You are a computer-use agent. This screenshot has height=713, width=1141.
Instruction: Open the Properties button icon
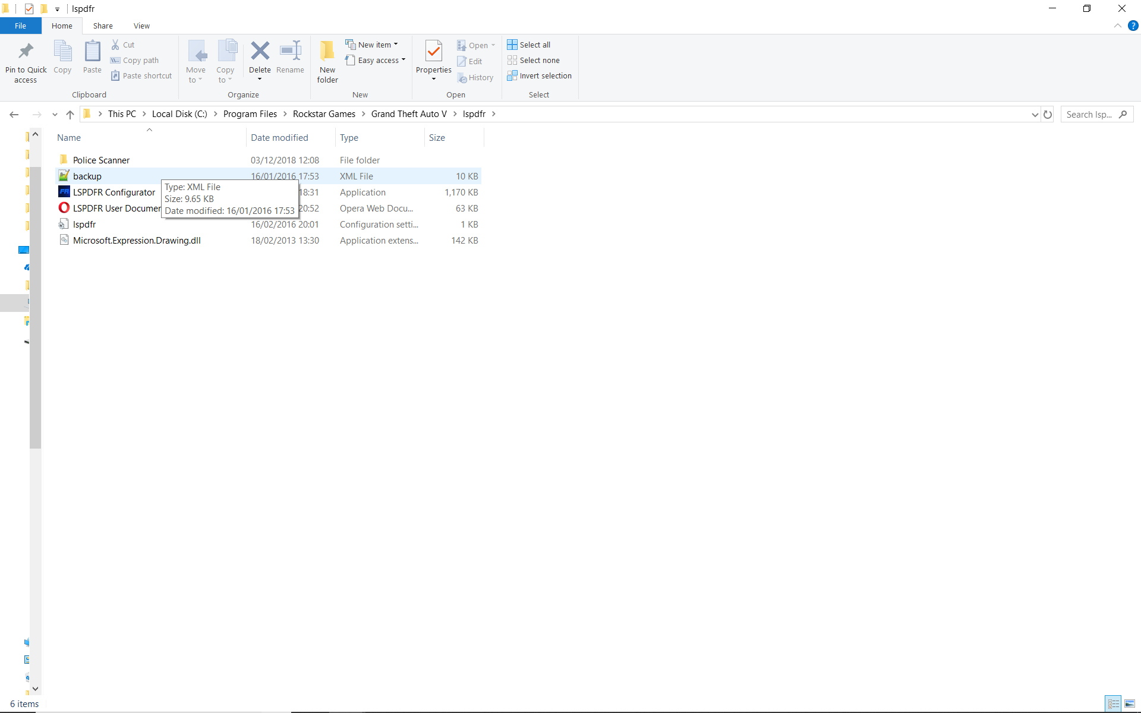433,52
